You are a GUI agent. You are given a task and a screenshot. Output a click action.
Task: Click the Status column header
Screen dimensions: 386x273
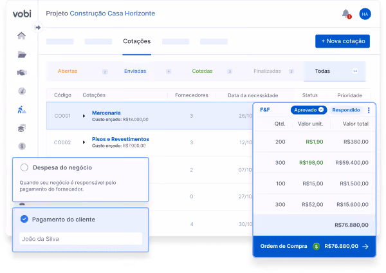(x=309, y=95)
